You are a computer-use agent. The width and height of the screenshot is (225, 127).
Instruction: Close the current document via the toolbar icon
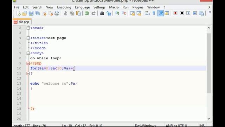point(44,13)
